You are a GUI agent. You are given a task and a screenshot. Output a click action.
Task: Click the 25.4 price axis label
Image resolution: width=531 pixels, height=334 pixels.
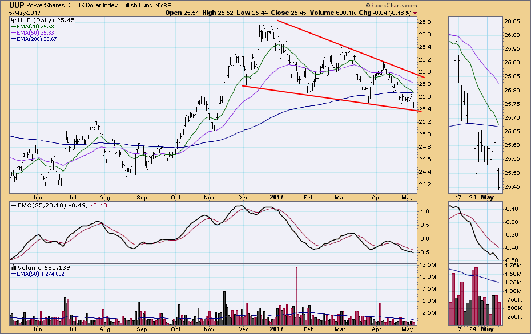[x=425, y=109]
